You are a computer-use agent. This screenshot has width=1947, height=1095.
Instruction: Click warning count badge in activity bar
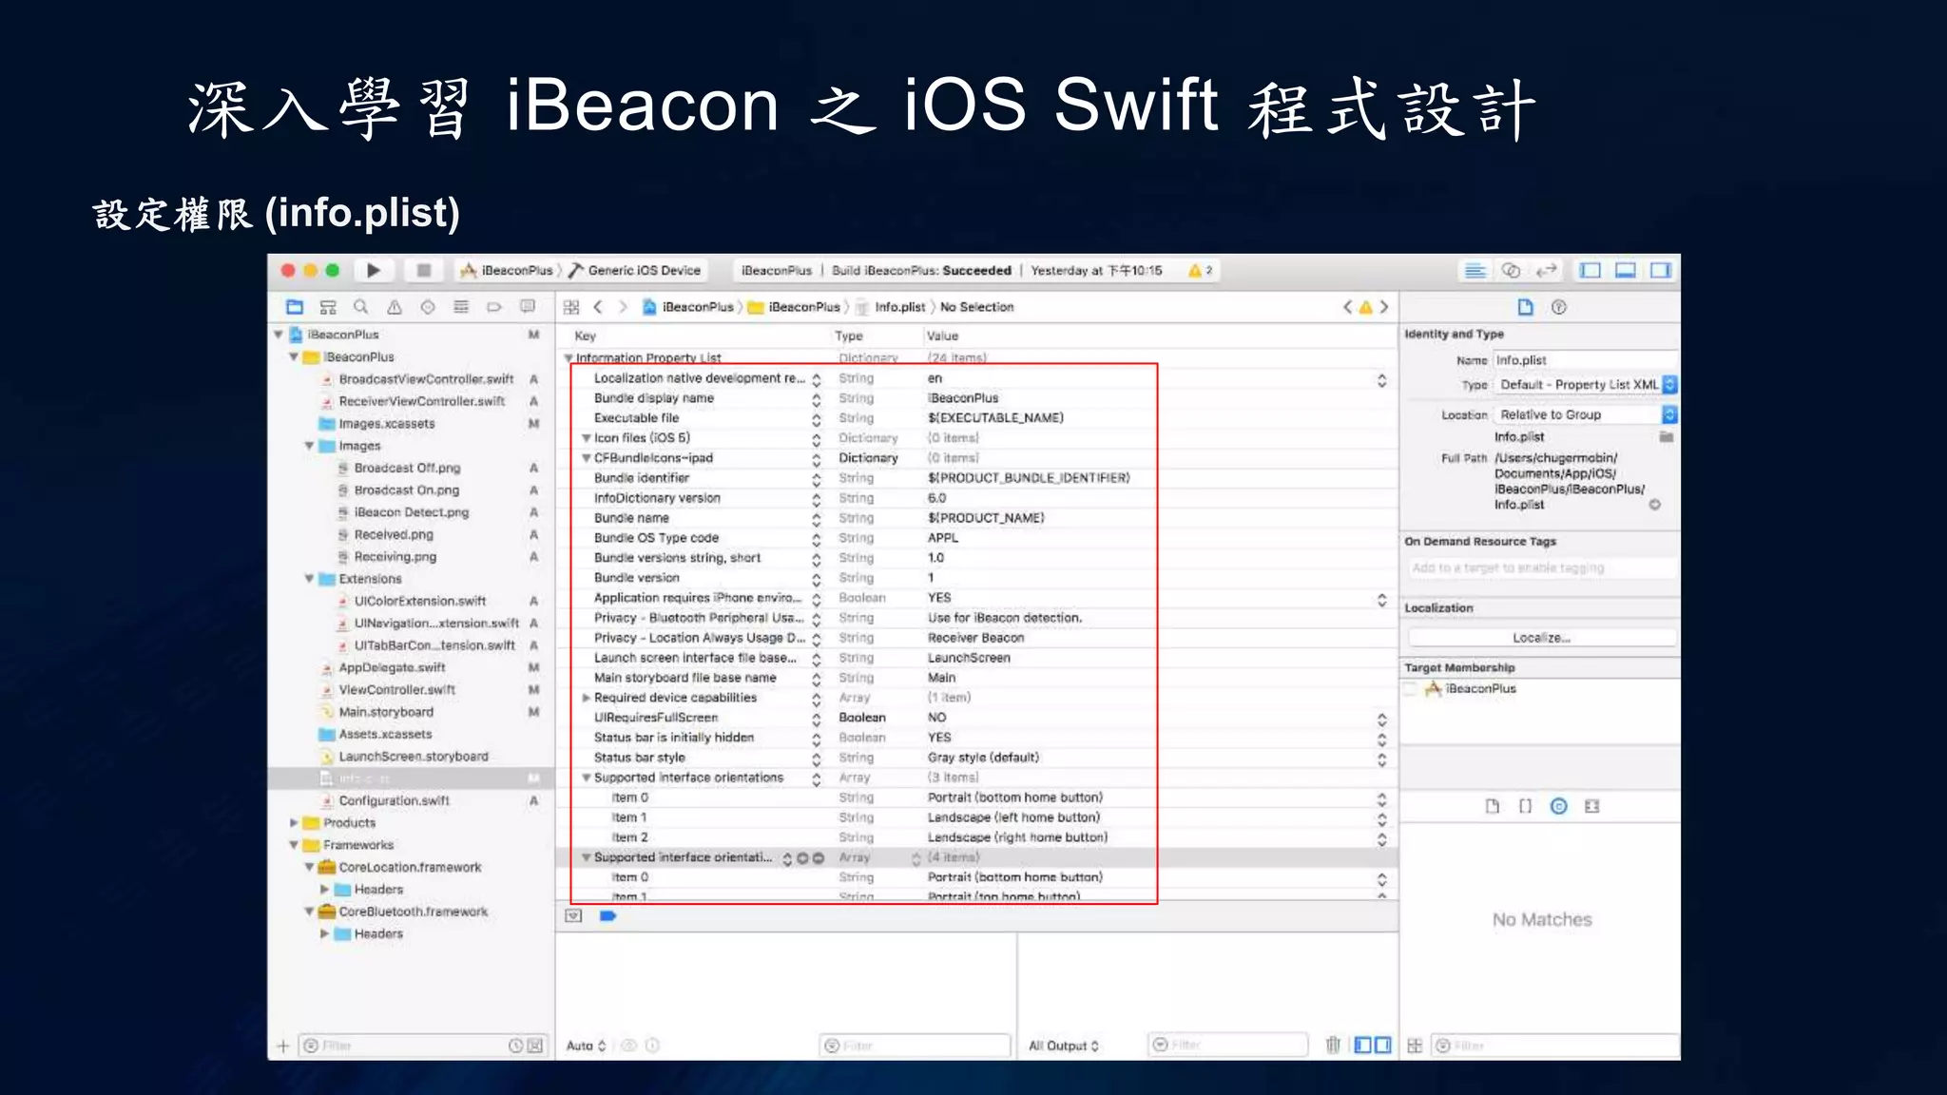click(x=1200, y=271)
